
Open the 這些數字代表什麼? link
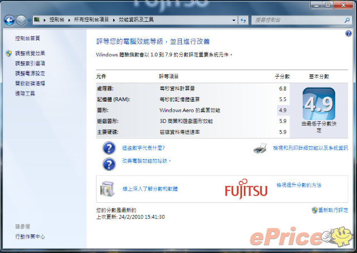click(x=143, y=148)
